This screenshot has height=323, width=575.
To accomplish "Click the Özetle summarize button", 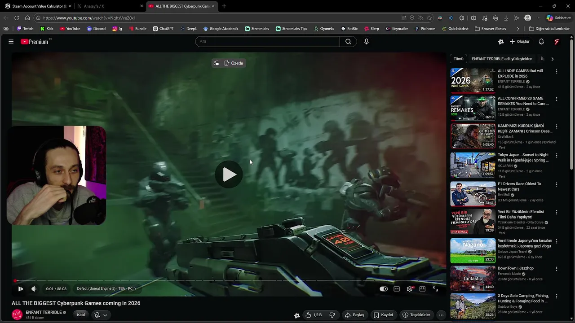I will [x=234, y=63].
